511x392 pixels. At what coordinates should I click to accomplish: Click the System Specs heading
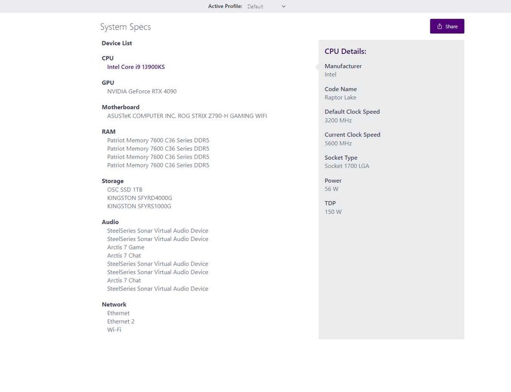(x=125, y=27)
